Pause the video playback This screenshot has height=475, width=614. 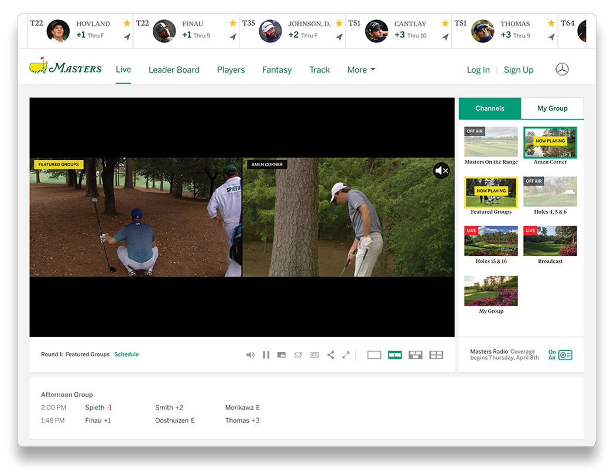[x=266, y=355]
